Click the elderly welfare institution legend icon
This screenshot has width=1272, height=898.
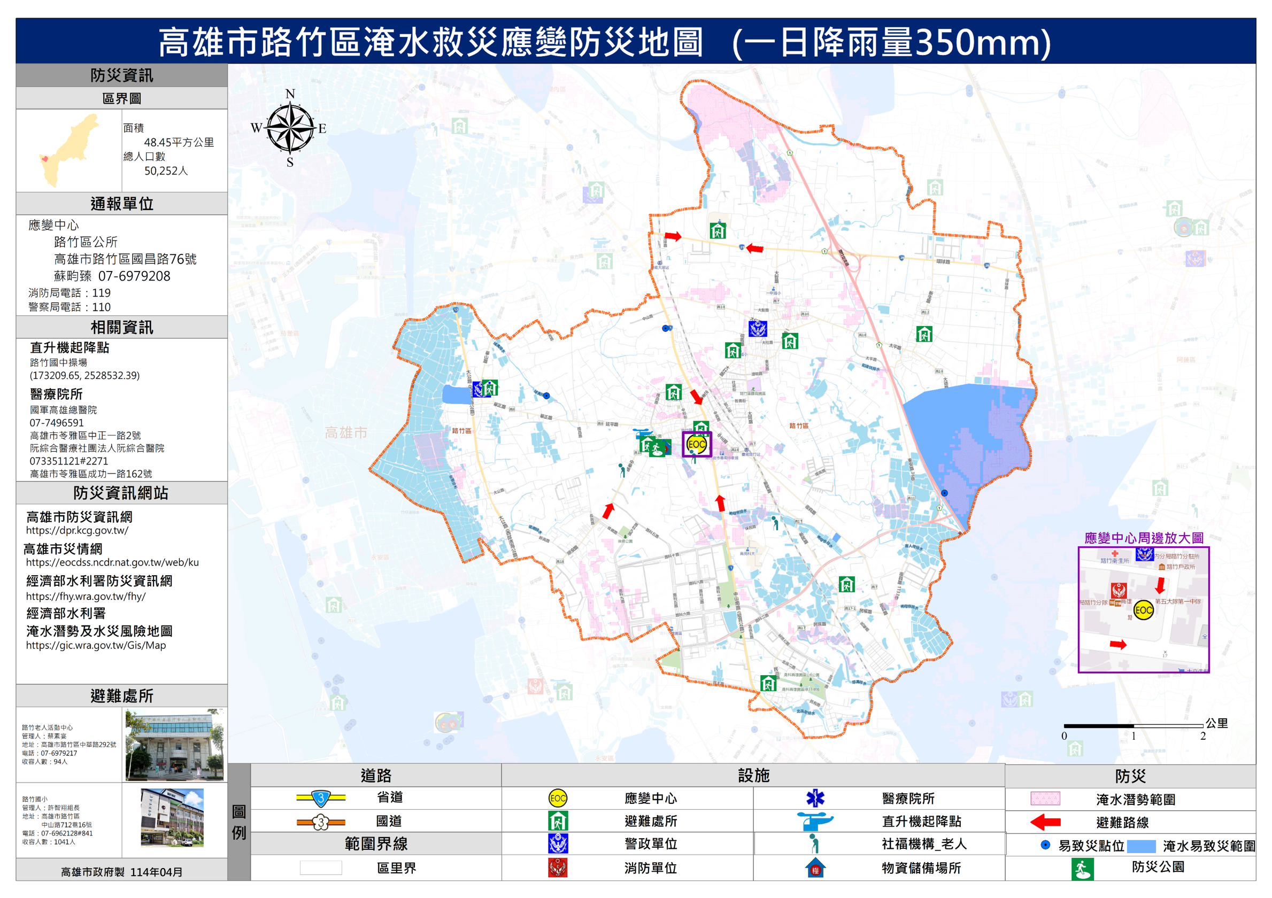pos(814,843)
